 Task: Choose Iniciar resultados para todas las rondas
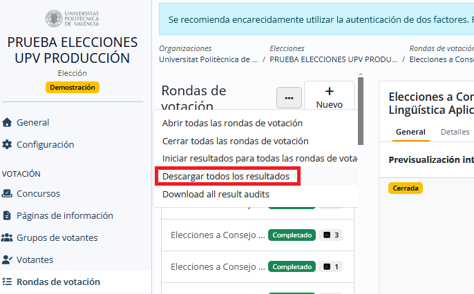260,159
